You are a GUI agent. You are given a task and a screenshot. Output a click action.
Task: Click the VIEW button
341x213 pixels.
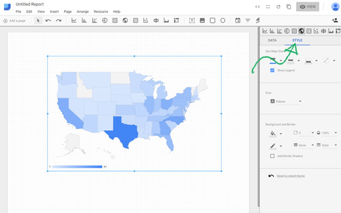[307, 7]
